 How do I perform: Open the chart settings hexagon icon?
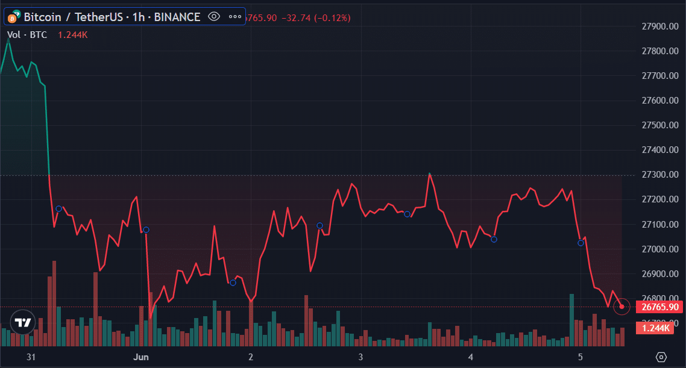click(661, 357)
